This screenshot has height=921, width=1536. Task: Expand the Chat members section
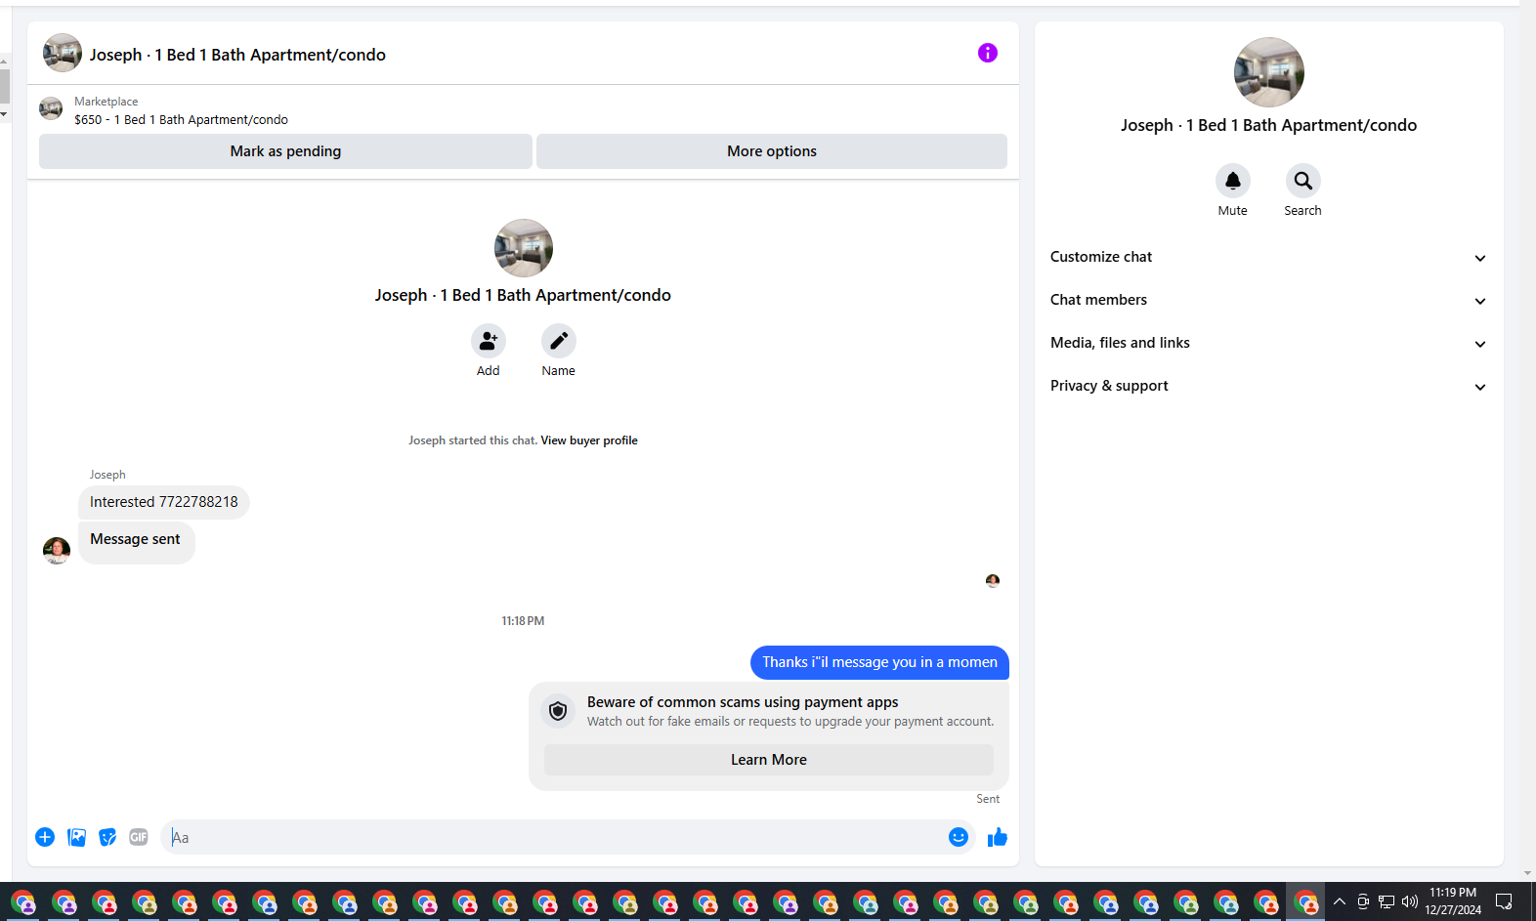1268,300
